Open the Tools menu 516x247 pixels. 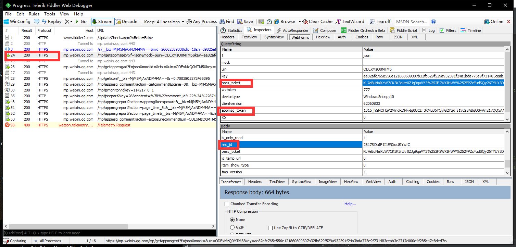tap(50, 14)
